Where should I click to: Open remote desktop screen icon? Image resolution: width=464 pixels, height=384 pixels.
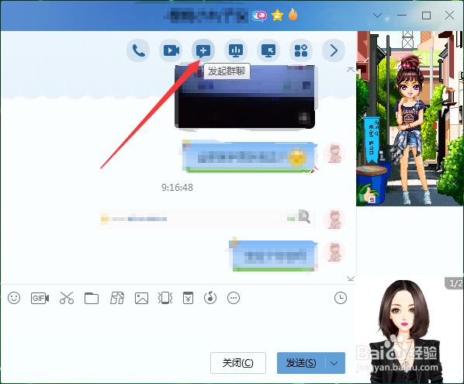click(x=268, y=50)
